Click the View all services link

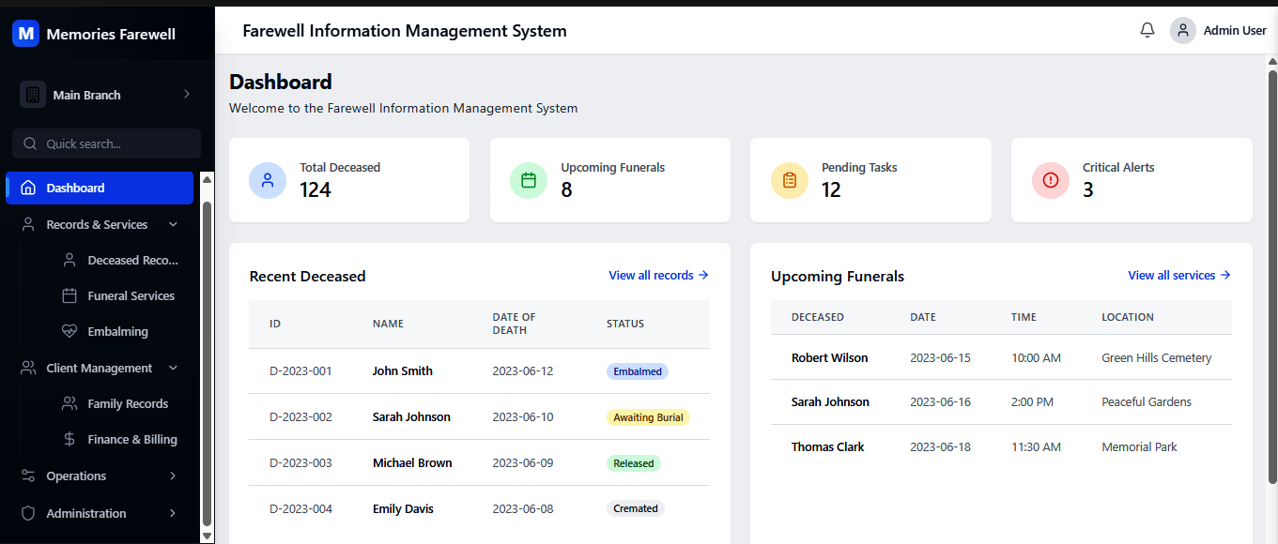1179,275
